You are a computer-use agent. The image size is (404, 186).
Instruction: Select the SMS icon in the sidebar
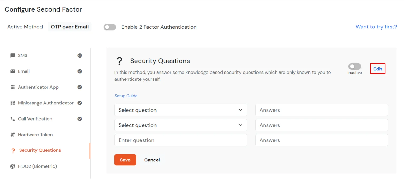pos(12,55)
